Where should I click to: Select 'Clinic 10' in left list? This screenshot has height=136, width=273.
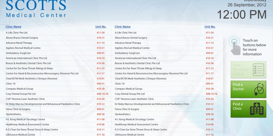(11, 83)
